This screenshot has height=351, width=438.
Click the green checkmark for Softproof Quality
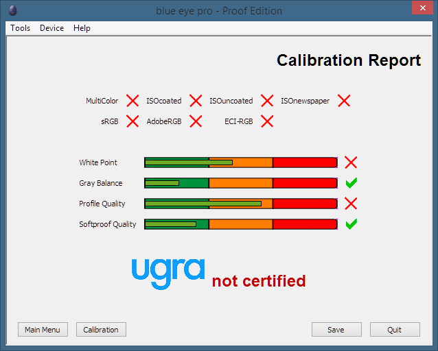pyautogui.click(x=351, y=224)
